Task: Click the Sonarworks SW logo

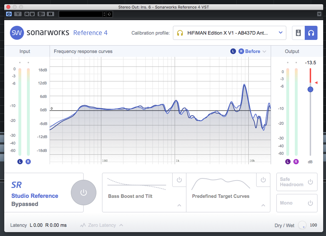Action: coord(17,33)
